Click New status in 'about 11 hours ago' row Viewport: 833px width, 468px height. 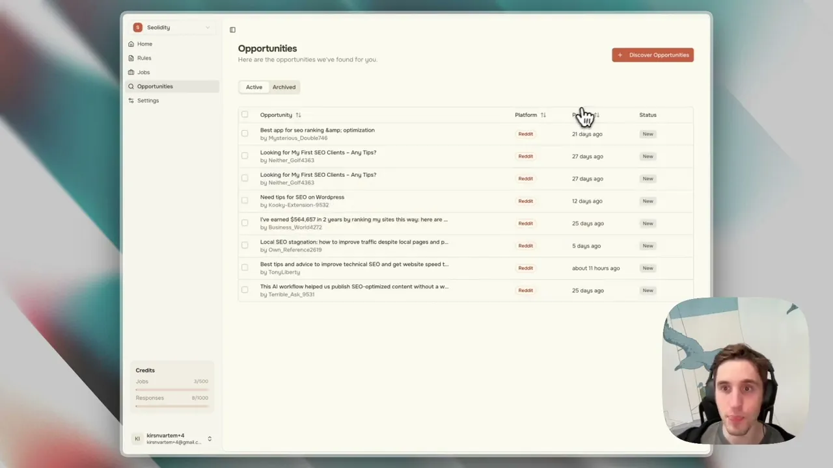click(648, 268)
